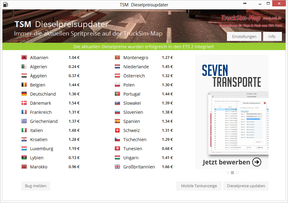Click the Griechenland country name
Screen dimensions: 288x203
point(44,121)
